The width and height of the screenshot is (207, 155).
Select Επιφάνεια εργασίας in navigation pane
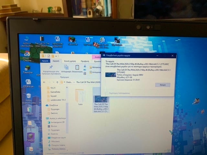(x=57, y=138)
